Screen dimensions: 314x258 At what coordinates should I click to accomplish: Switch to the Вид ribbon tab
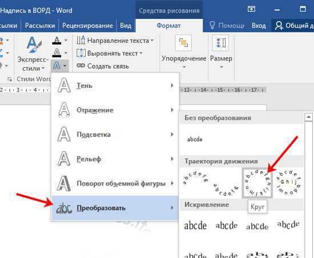point(126,26)
